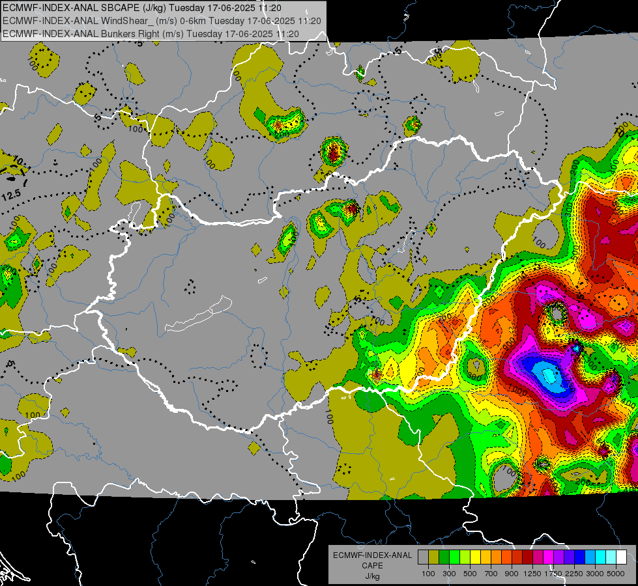This screenshot has width=638, height=586.
Task: Click the legend value 100
Action: tap(428, 574)
